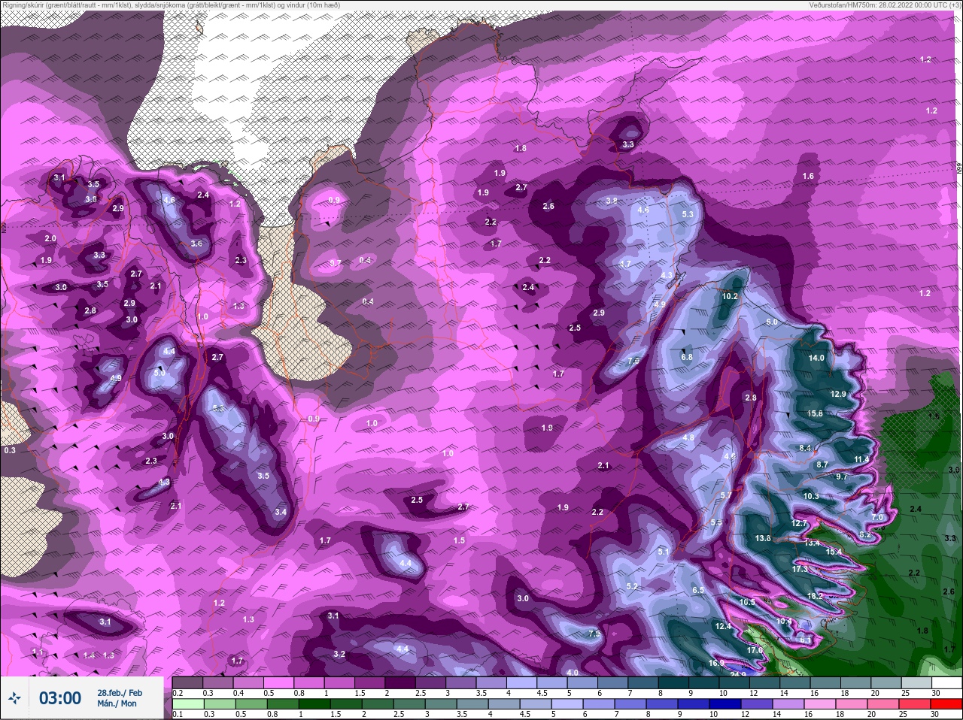Click the 15.4 precipitation value on the map

point(834,552)
